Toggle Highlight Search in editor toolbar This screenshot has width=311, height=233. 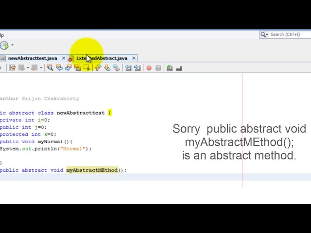[x=78, y=68]
